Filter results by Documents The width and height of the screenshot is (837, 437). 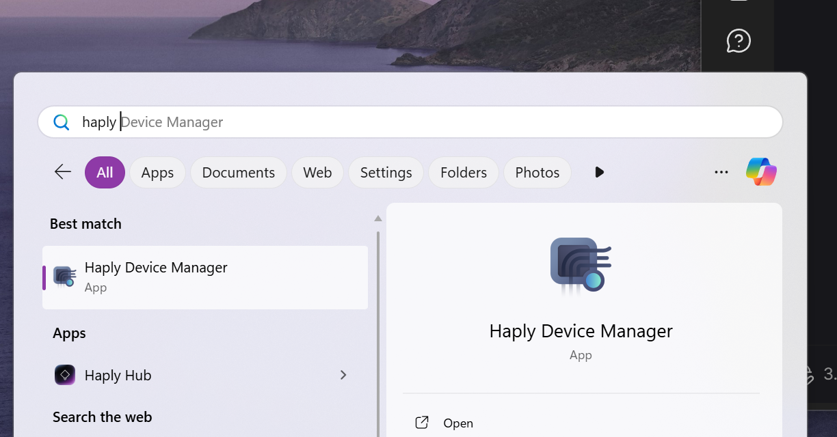tap(238, 172)
